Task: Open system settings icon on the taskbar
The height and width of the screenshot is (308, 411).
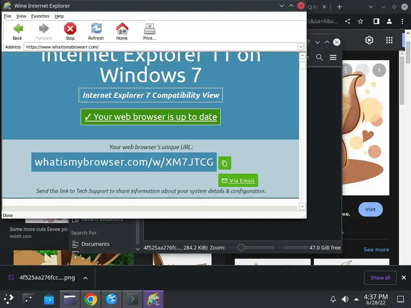Action: pos(28,299)
